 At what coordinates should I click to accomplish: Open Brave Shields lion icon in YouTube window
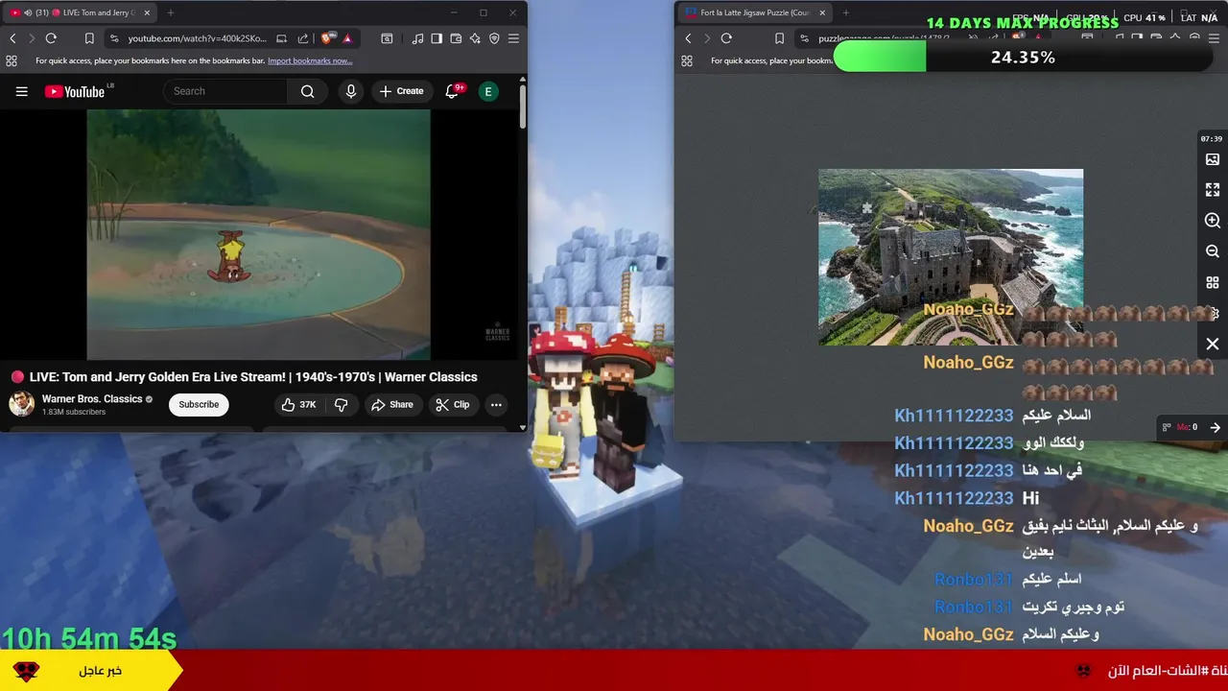327,38
